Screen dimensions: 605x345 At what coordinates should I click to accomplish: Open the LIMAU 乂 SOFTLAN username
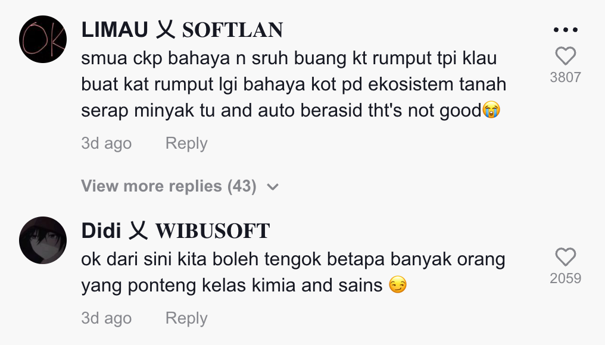click(x=182, y=30)
